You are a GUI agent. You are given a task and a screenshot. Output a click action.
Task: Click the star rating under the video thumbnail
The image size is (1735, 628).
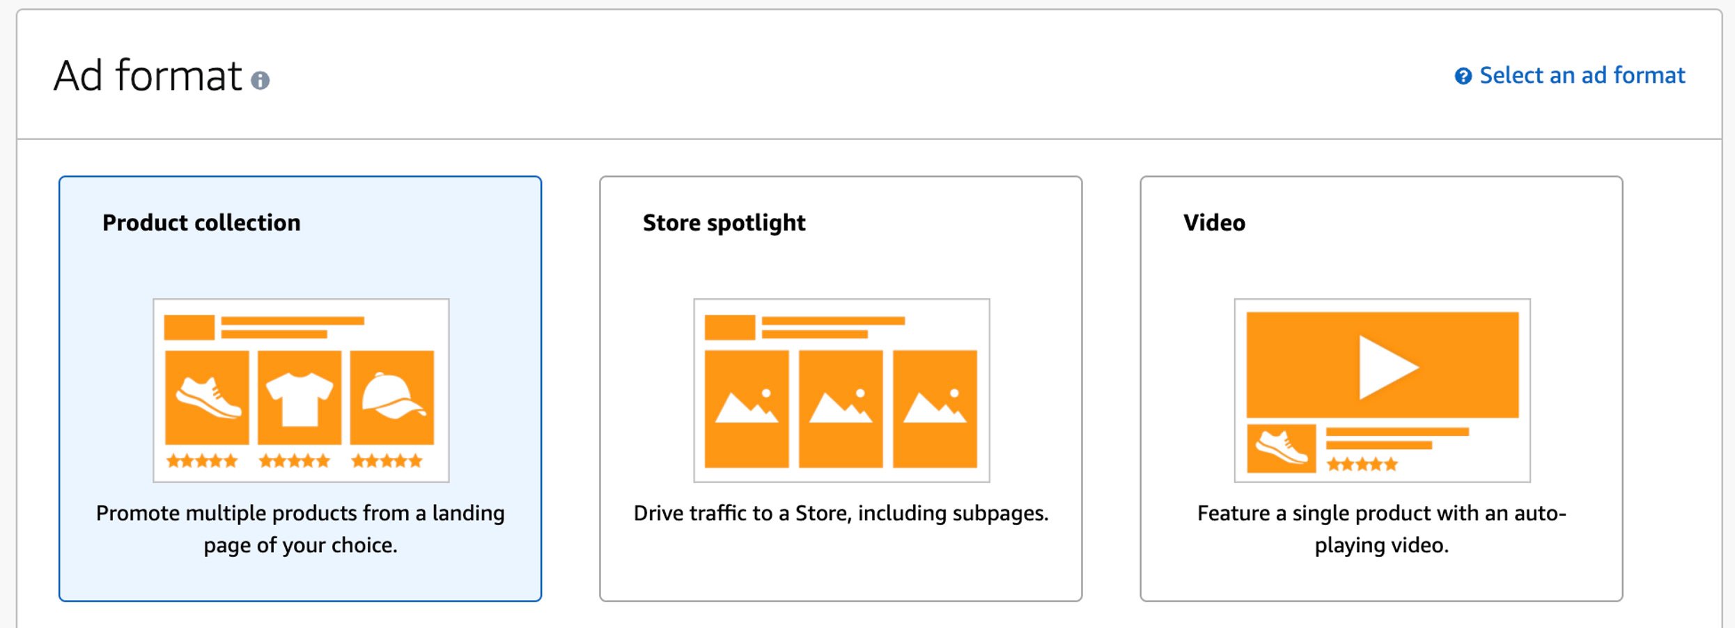pyautogui.click(x=1362, y=464)
